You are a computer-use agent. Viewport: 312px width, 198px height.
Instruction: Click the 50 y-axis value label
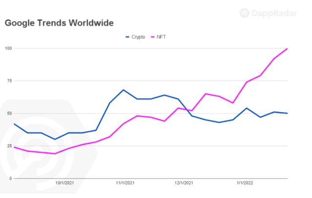pyautogui.click(x=9, y=113)
